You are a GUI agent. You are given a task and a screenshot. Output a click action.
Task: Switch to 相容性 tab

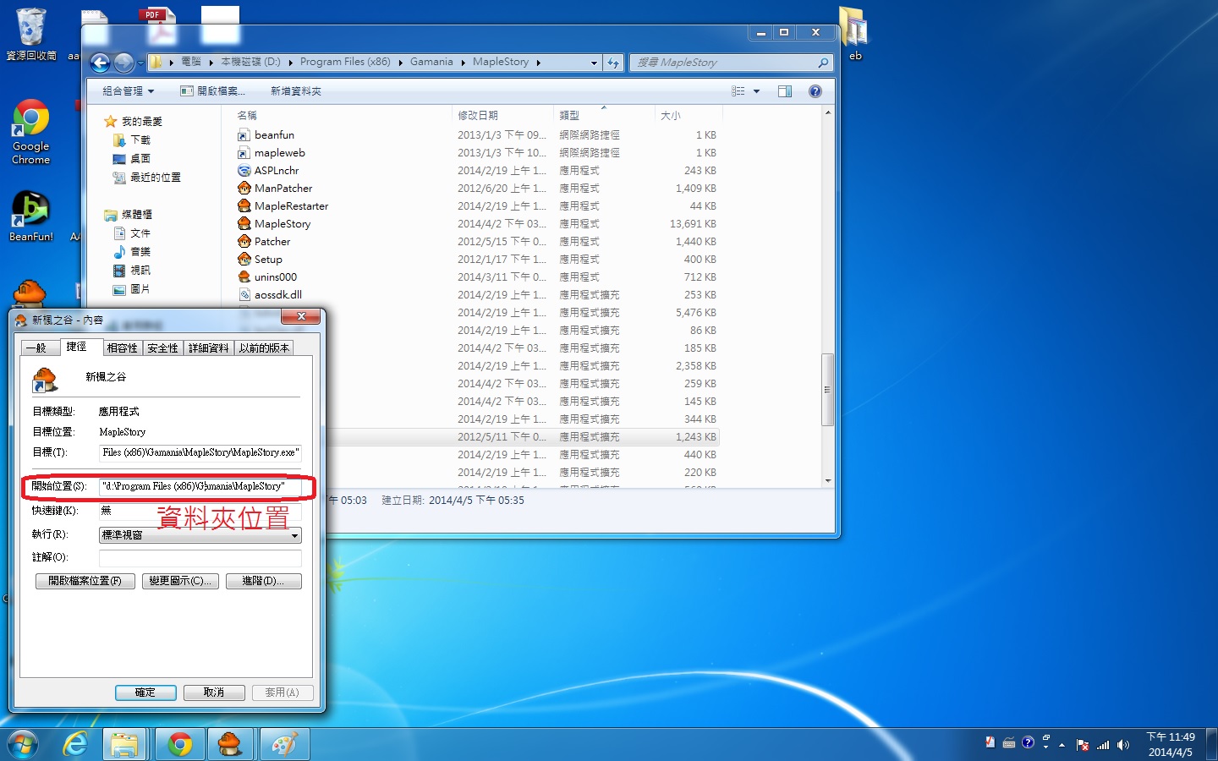coord(122,348)
